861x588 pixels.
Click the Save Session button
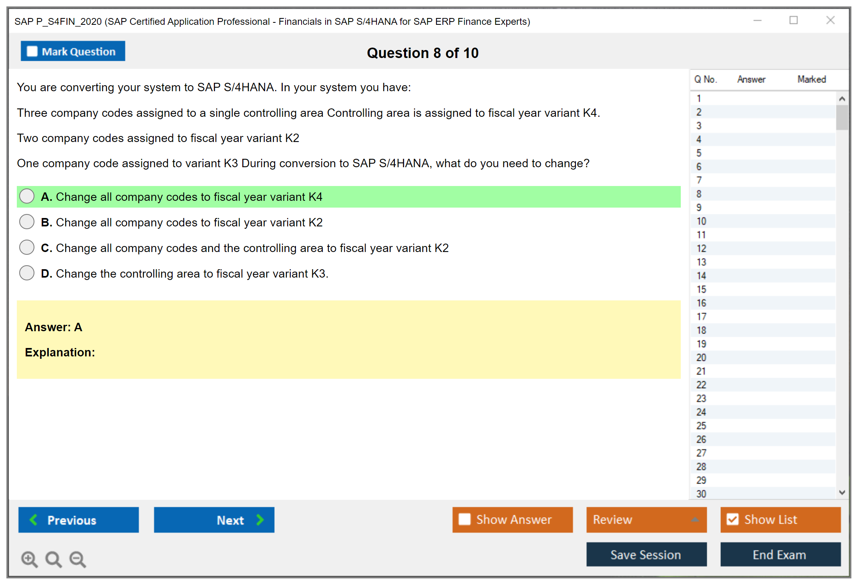[646, 554]
